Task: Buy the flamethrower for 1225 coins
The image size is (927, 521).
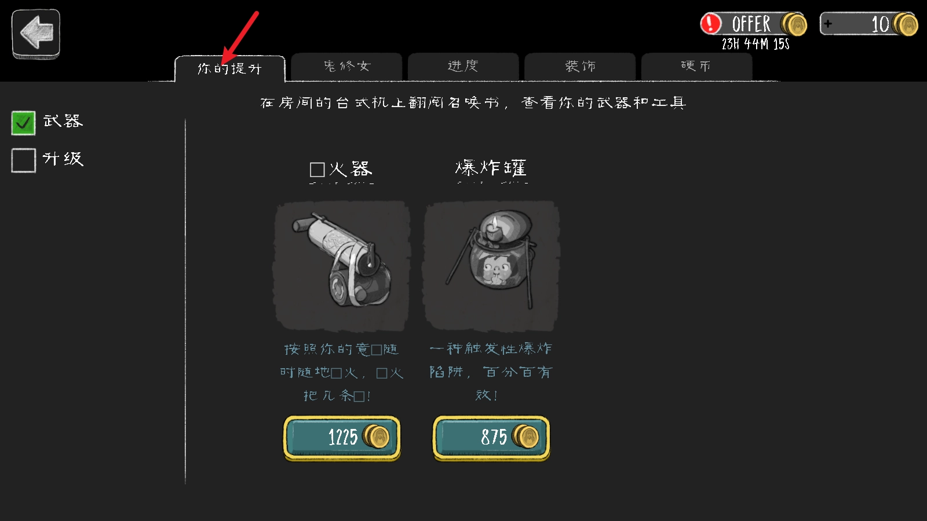Action: [342, 438]
